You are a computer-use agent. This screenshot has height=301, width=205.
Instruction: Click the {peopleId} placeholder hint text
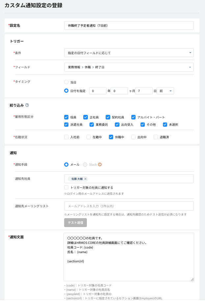pos(88,294)
